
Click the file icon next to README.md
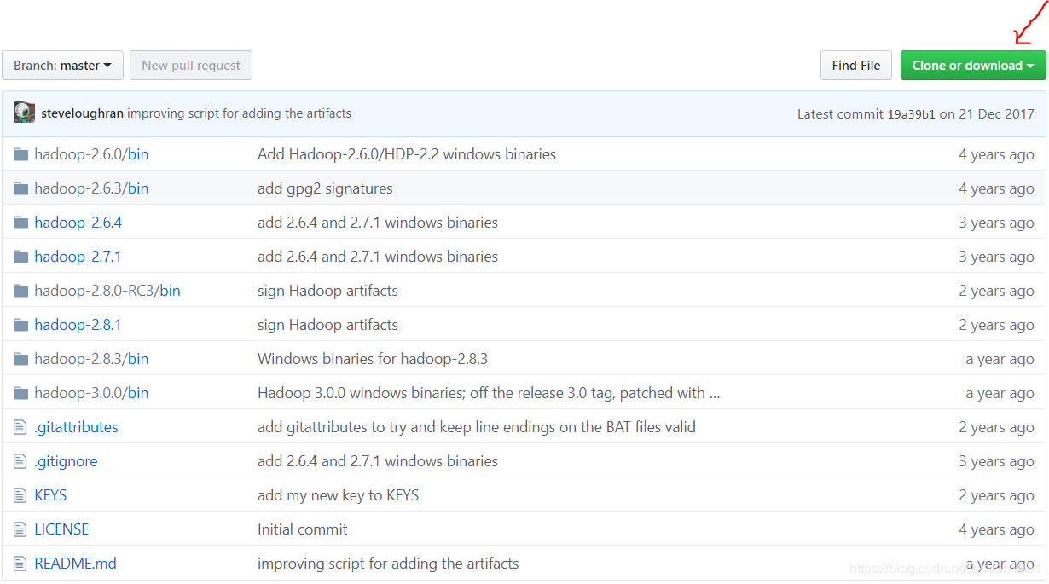click(20, 564)
